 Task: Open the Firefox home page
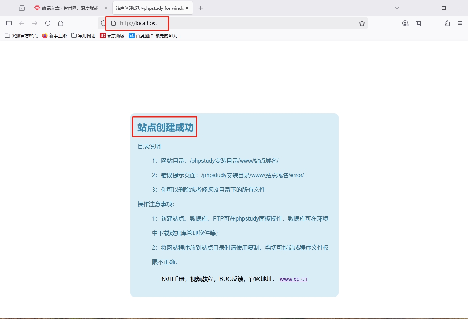click(x=61, y=23)
